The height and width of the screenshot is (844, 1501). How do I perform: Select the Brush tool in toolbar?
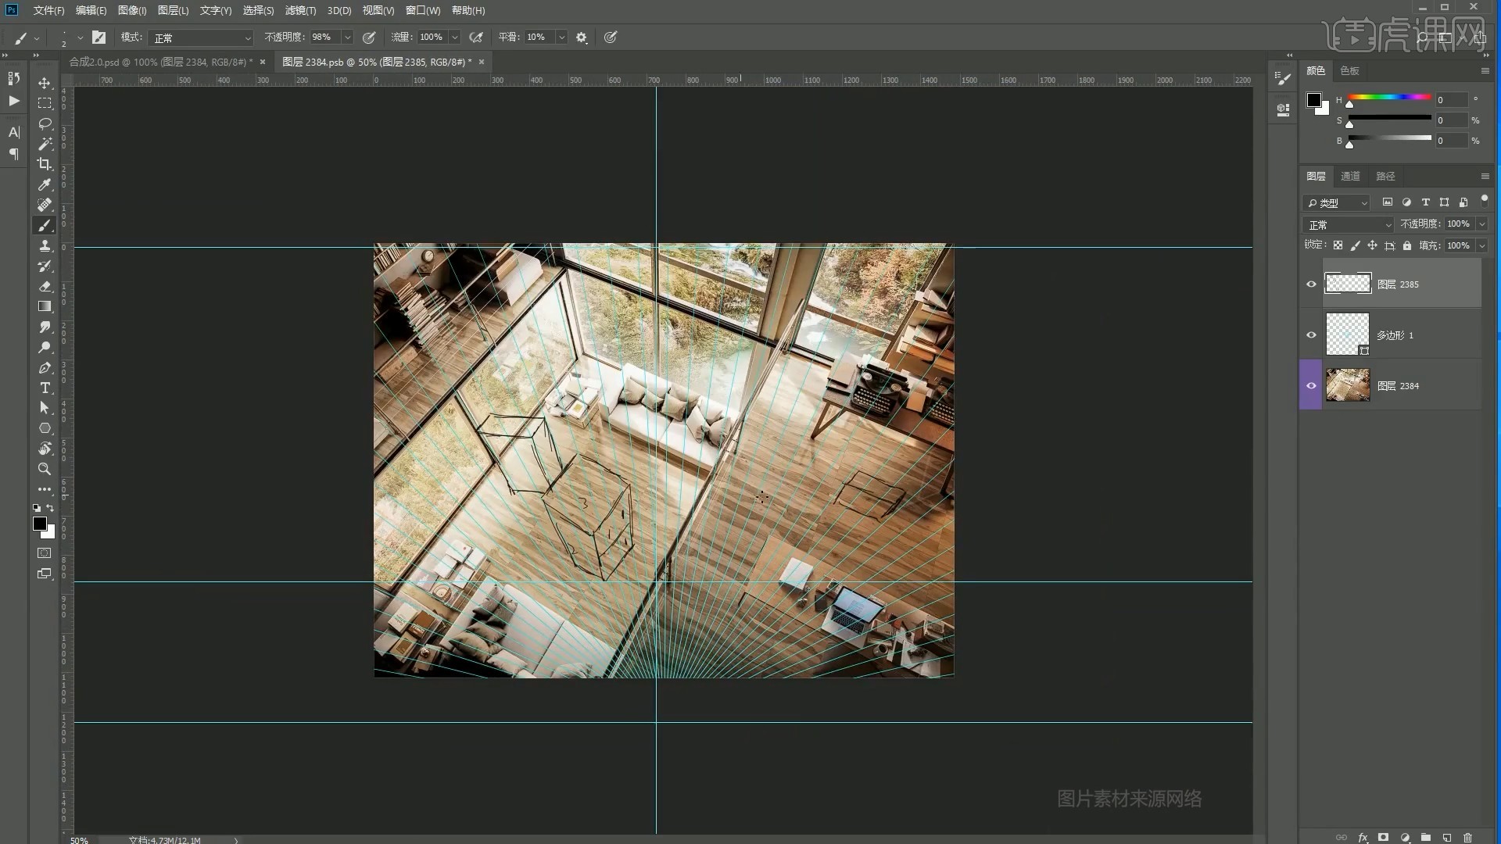click(45, 225)
